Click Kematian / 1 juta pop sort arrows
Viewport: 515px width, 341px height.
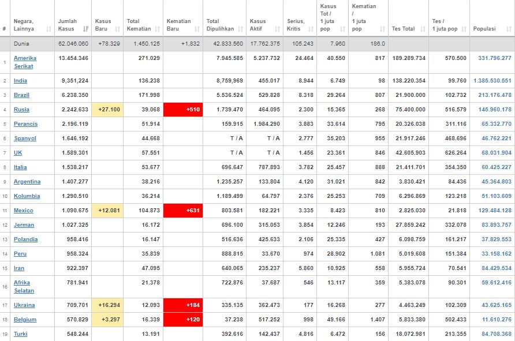pyautogui.click(x=382, y=29)
